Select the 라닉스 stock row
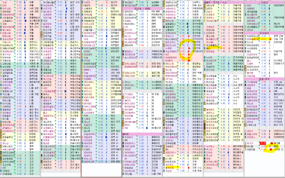This screenshot has height=178, width=285. 142,82
